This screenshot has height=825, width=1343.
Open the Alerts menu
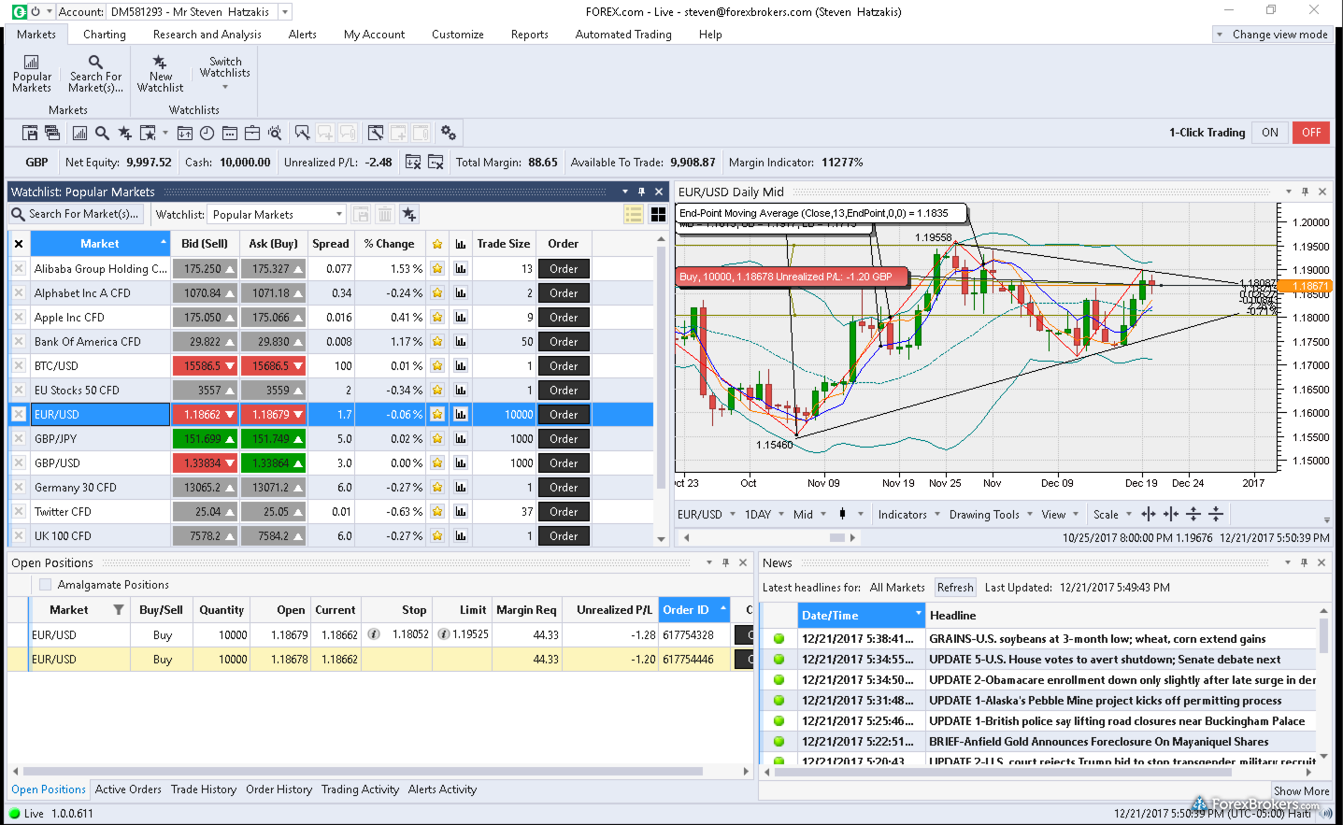pos(302,35)
